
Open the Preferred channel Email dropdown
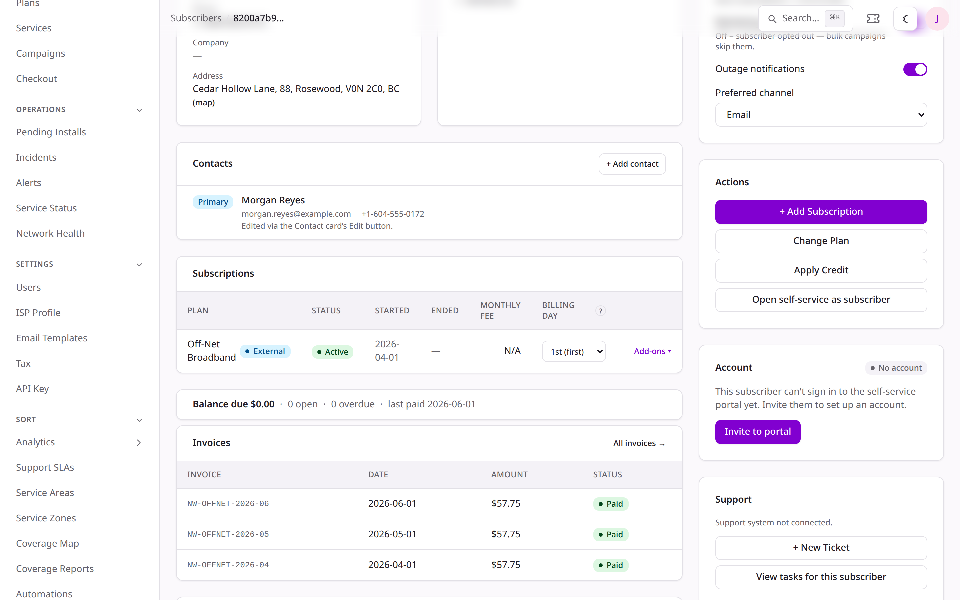[821, 115]
